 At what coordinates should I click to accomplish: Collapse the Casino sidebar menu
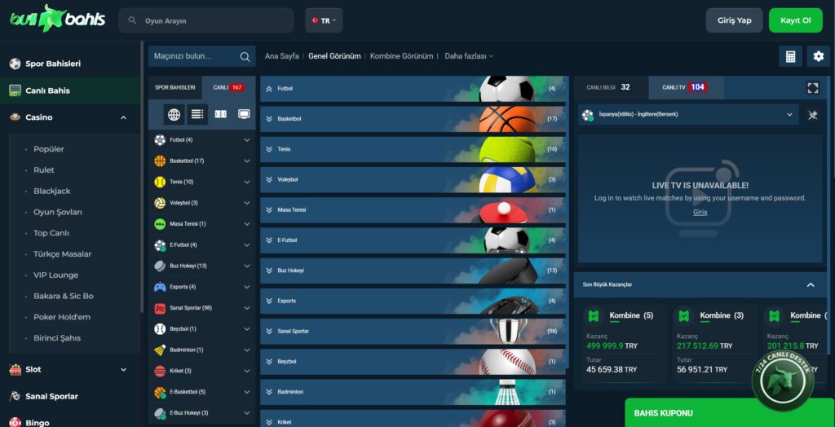point(124,117)
